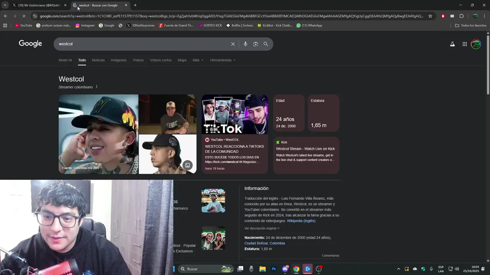Stop page loading button in toolbar
The image size is (490, 275).
tap(23, 16)
